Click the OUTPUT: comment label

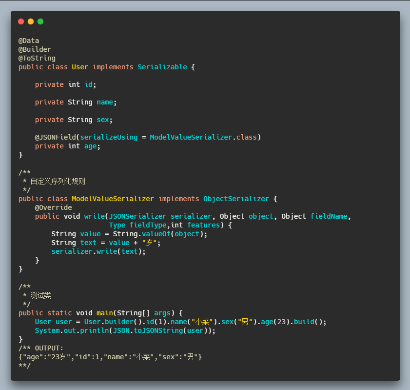click(49, 348)
